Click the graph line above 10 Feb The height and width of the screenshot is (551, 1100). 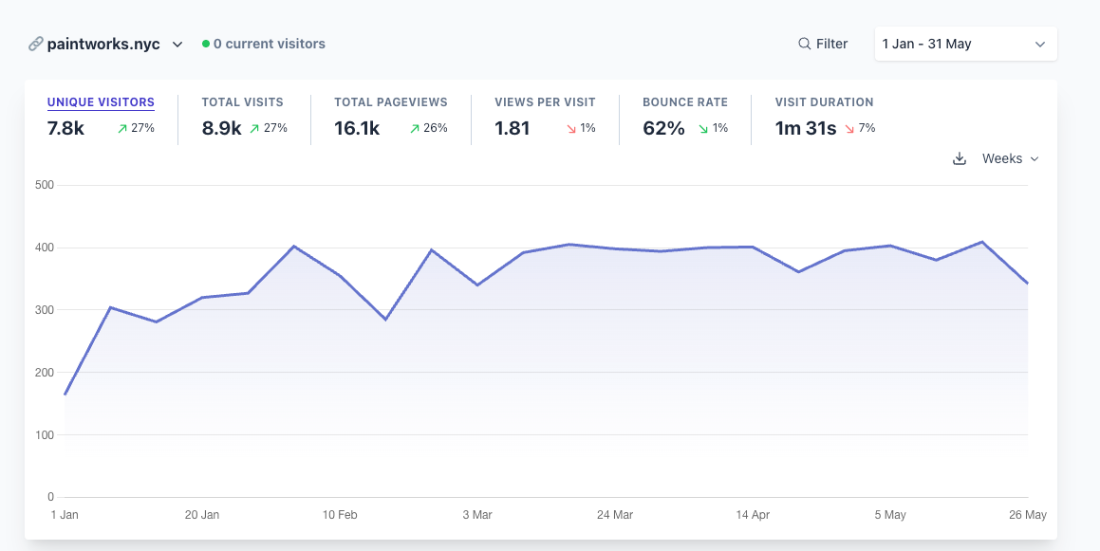[x=340, y=276]
